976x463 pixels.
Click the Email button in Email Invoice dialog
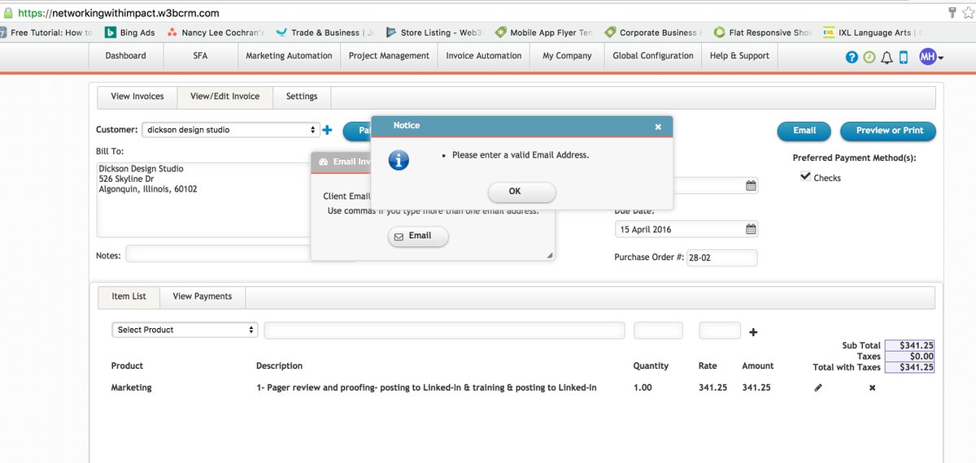coord(418,236)
